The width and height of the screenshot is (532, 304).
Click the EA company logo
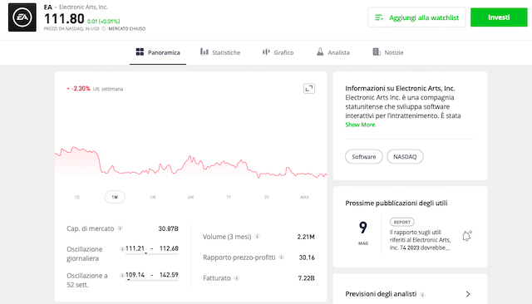tap(22, 17)
